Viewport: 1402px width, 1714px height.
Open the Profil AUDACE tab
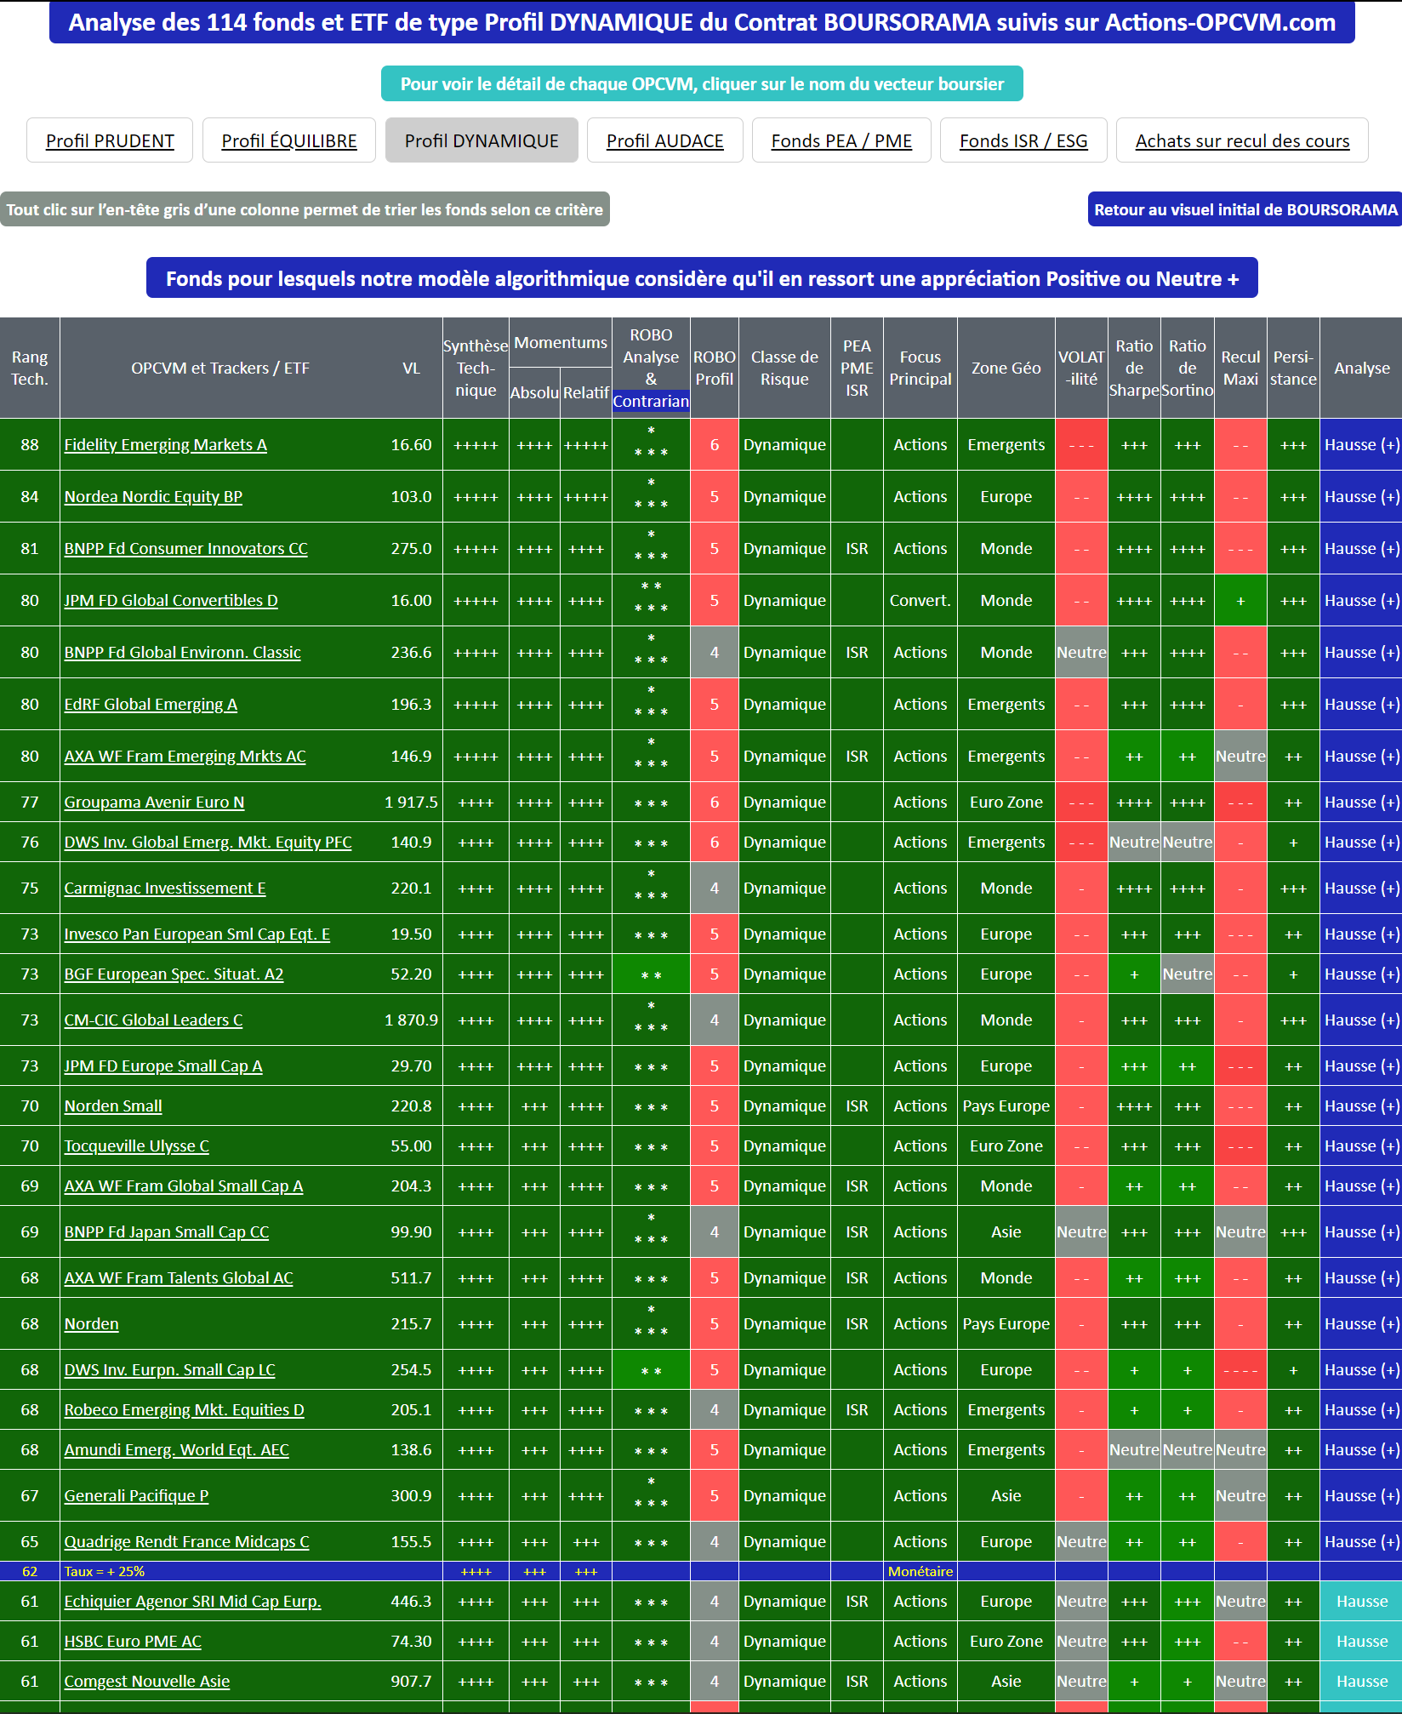pyautogui.click(x=665, y=140)
